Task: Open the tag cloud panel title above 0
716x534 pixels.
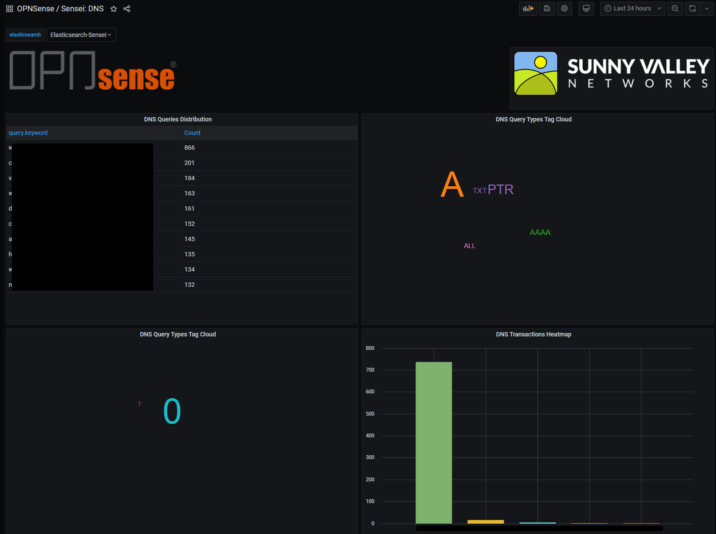Action: point(178,334)
